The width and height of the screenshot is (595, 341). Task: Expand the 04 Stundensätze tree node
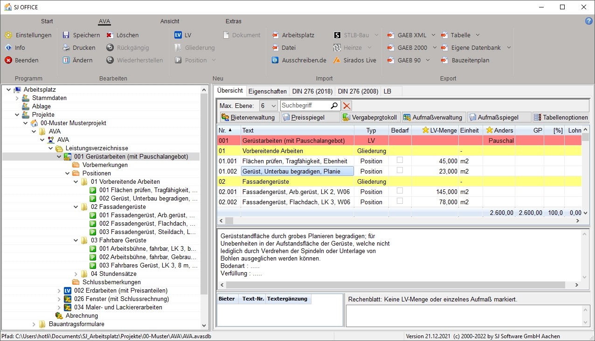pos(76,274)
